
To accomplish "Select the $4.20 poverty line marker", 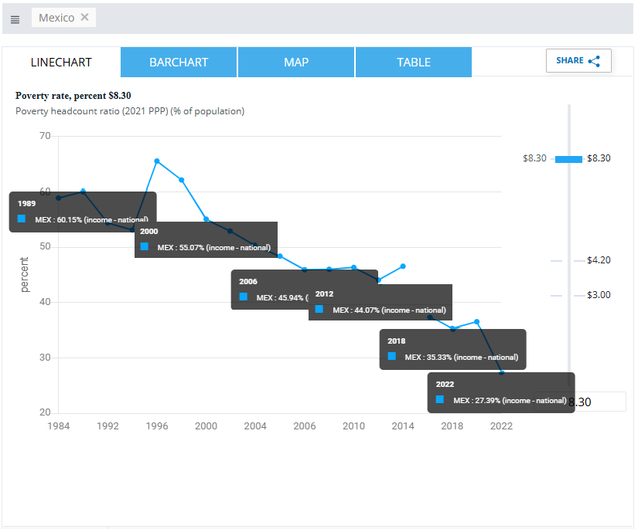I will click(568, 261).
